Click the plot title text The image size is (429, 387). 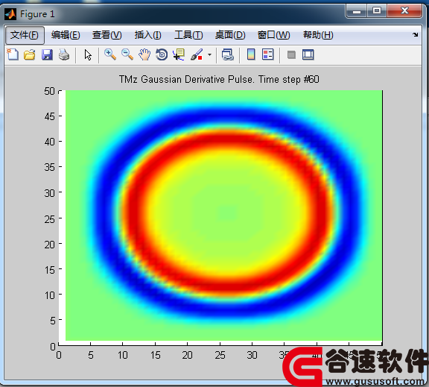coord(219,80)
